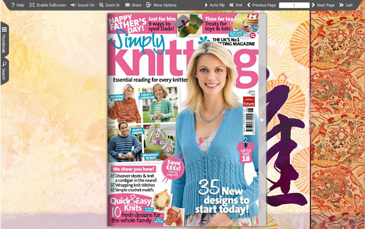Start Auto Flip playback
The height and width of the screenshot is (229, 365).
214,5
